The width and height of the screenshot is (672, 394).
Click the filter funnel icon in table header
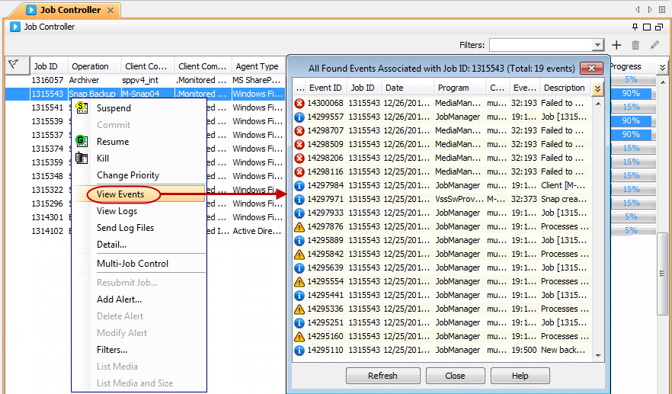click(13, 66)
